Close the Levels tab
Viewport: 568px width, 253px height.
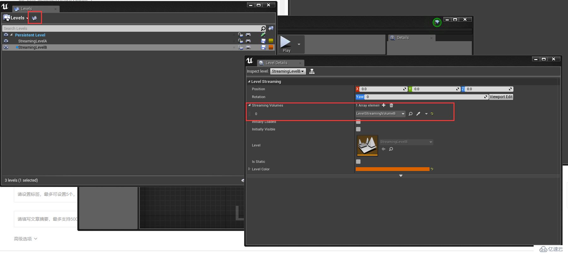click(56, 9)
